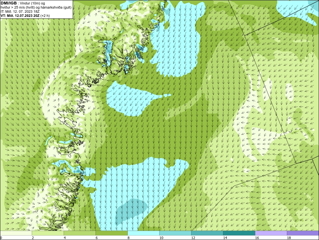Image resolution: width=319 pixels, height=240 pixels.
Task: Click the 10–12 m/s turquoise legend swatch
Action: [x=175, y=233]
